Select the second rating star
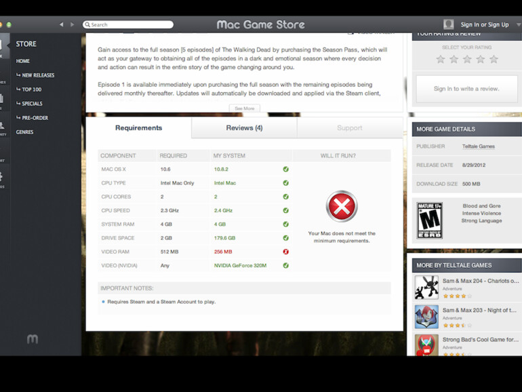 pyautogui.click(x=454, y=59)
